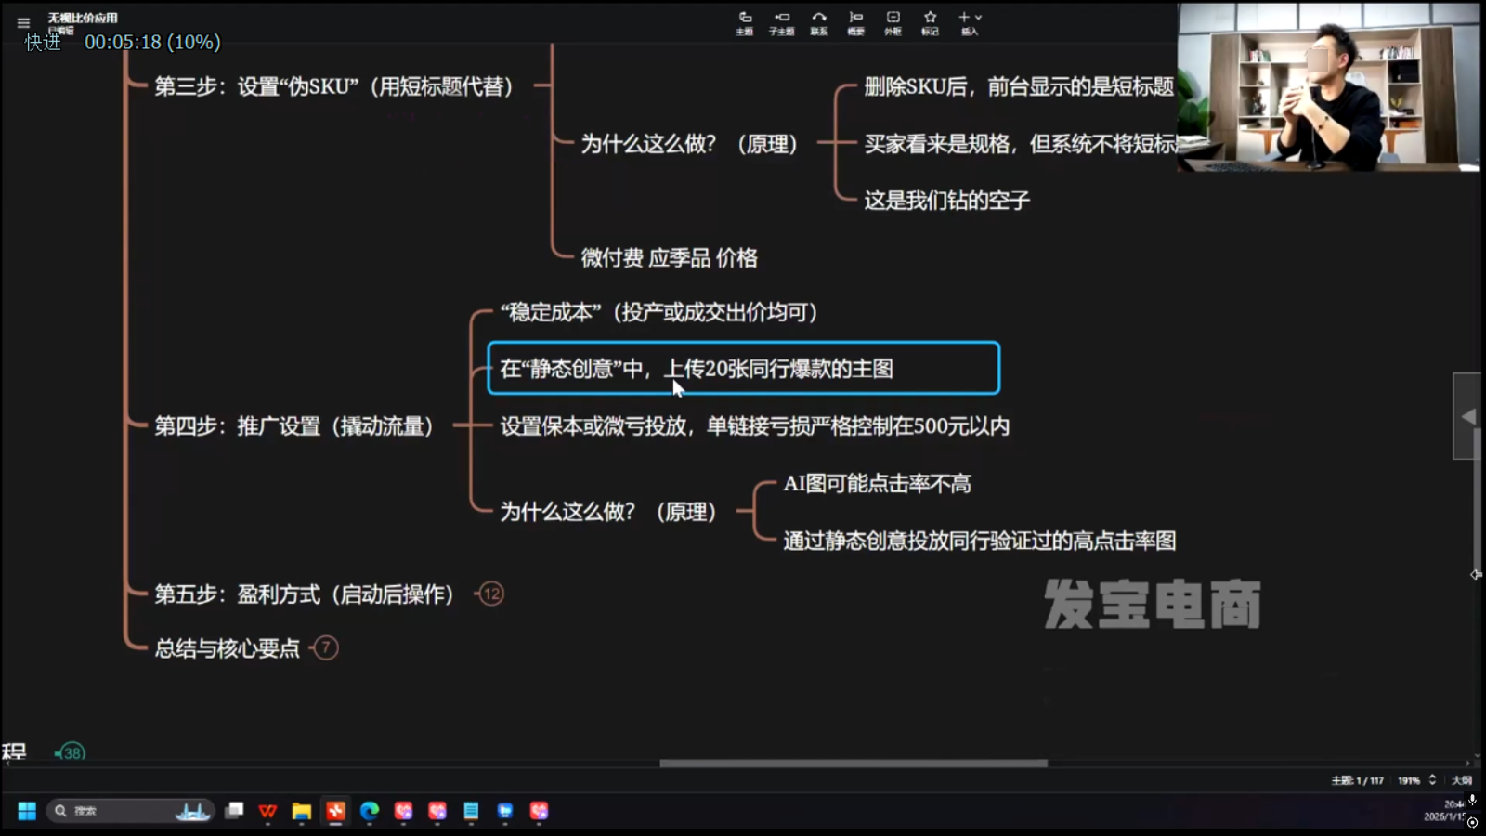
Task: Expand the collapsed 第五步 node badge 12
Action: [491, 594]
